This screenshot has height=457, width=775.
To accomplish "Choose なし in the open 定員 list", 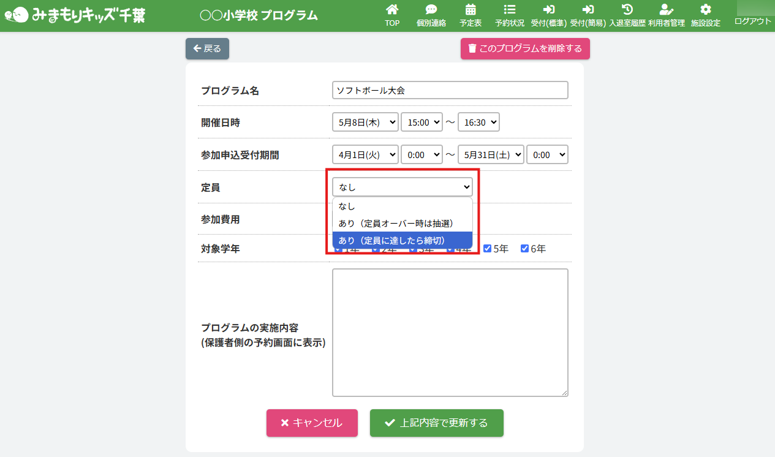I will (402, 206).
